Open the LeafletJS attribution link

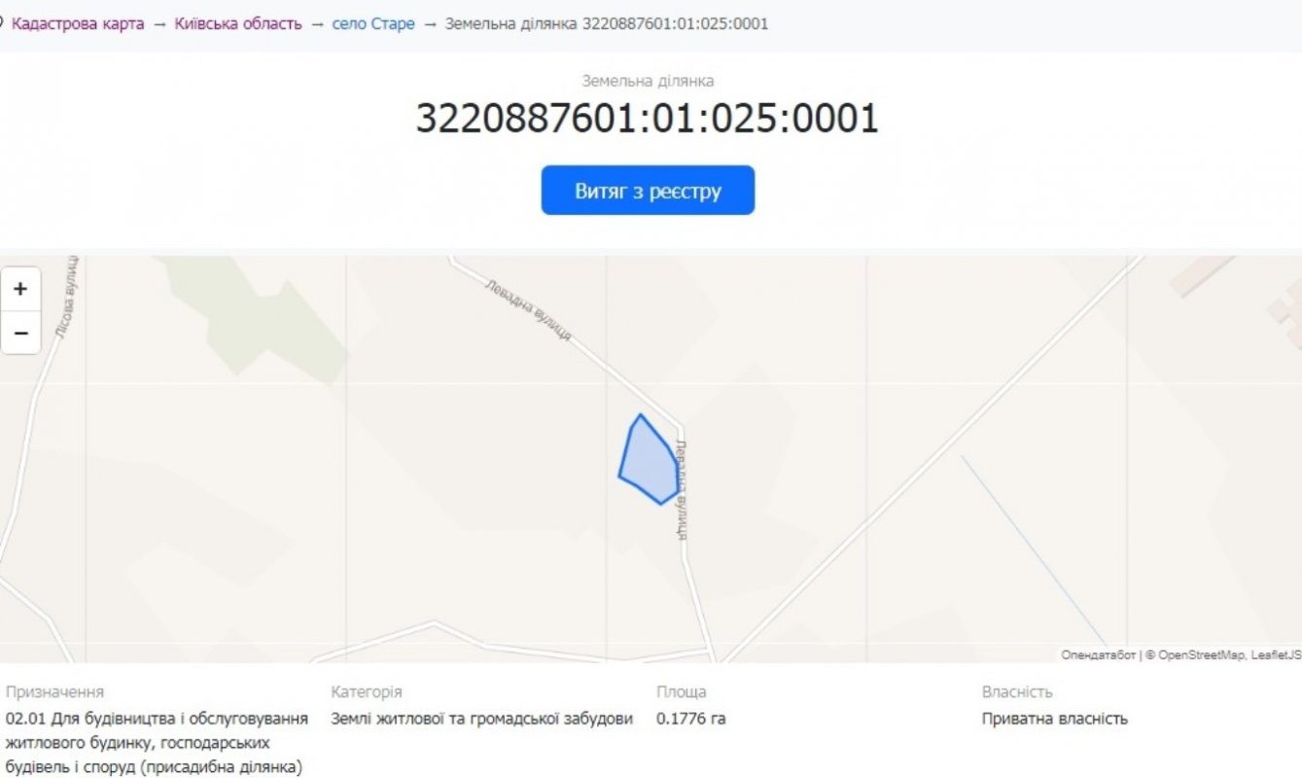pos(1276,655)
